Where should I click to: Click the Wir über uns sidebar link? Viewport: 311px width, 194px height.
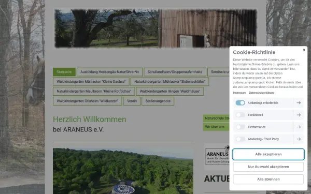(x=216, y=127)
